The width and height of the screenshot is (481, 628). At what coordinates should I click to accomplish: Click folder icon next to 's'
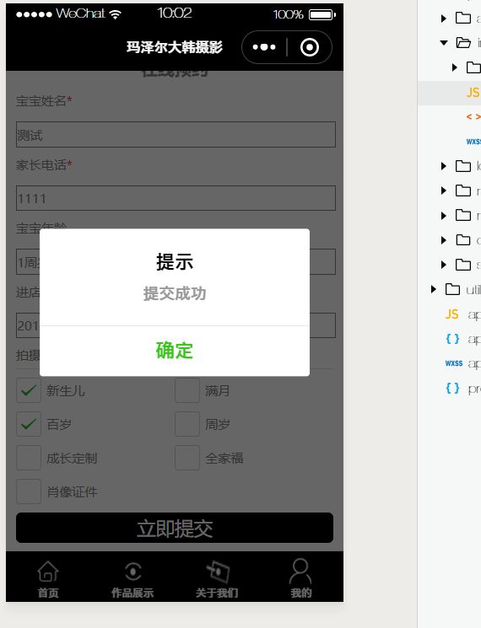[x=463, y=265]
